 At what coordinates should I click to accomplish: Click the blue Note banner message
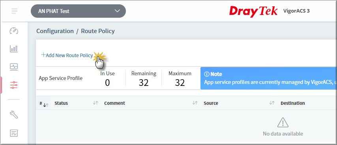[x=270, y=82]
